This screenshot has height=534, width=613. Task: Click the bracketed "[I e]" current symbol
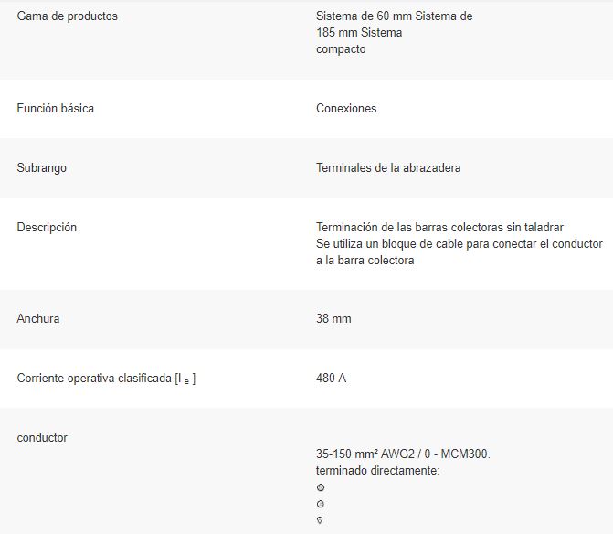pyautogui.click(x=185, y=379)
